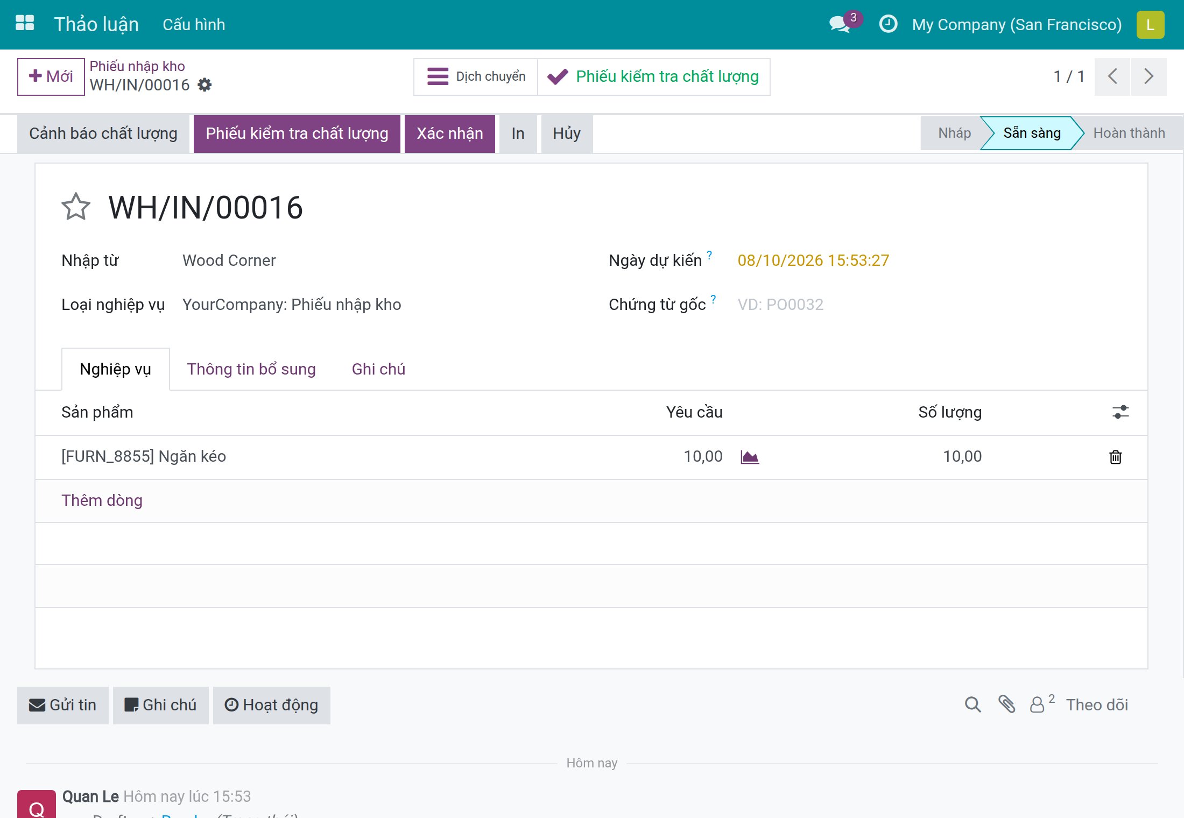The height and width of the screenshot is (818, 1184).
Task: Show help tooltip for Ngày dự kiến
Action: coord(709,255)
